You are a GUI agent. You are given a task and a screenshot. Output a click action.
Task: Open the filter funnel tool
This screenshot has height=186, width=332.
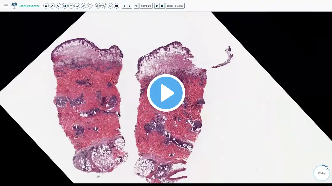click(x=71, y=6)
